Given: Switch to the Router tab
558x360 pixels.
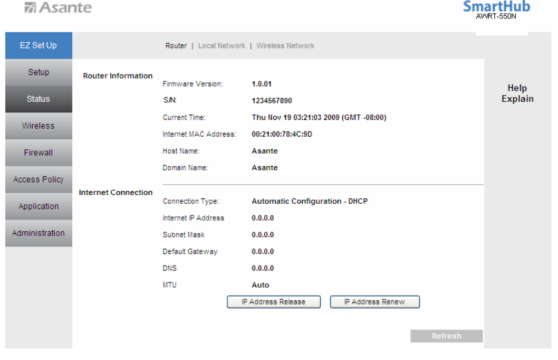Looking at the screenshot, I should tap(176, 46).
